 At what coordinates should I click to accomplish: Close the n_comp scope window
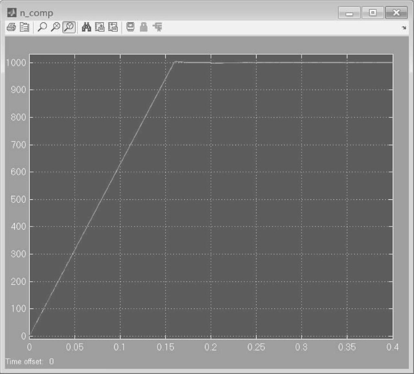pos(396,13)
